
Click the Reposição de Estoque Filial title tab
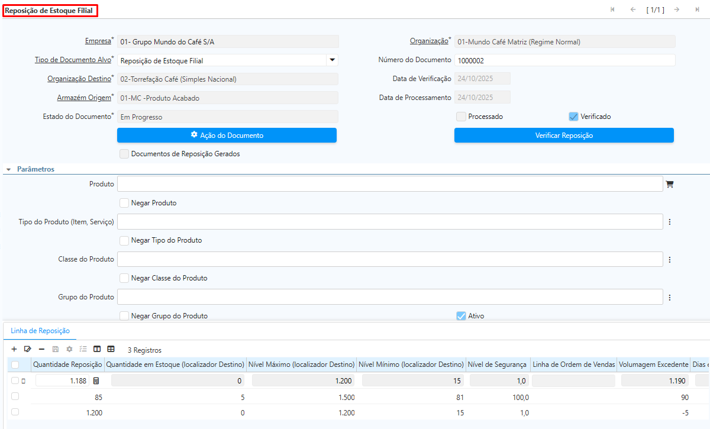(50, 11)
